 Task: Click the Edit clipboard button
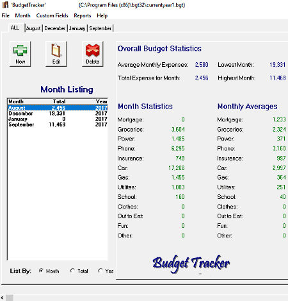(x=56, y=54)
